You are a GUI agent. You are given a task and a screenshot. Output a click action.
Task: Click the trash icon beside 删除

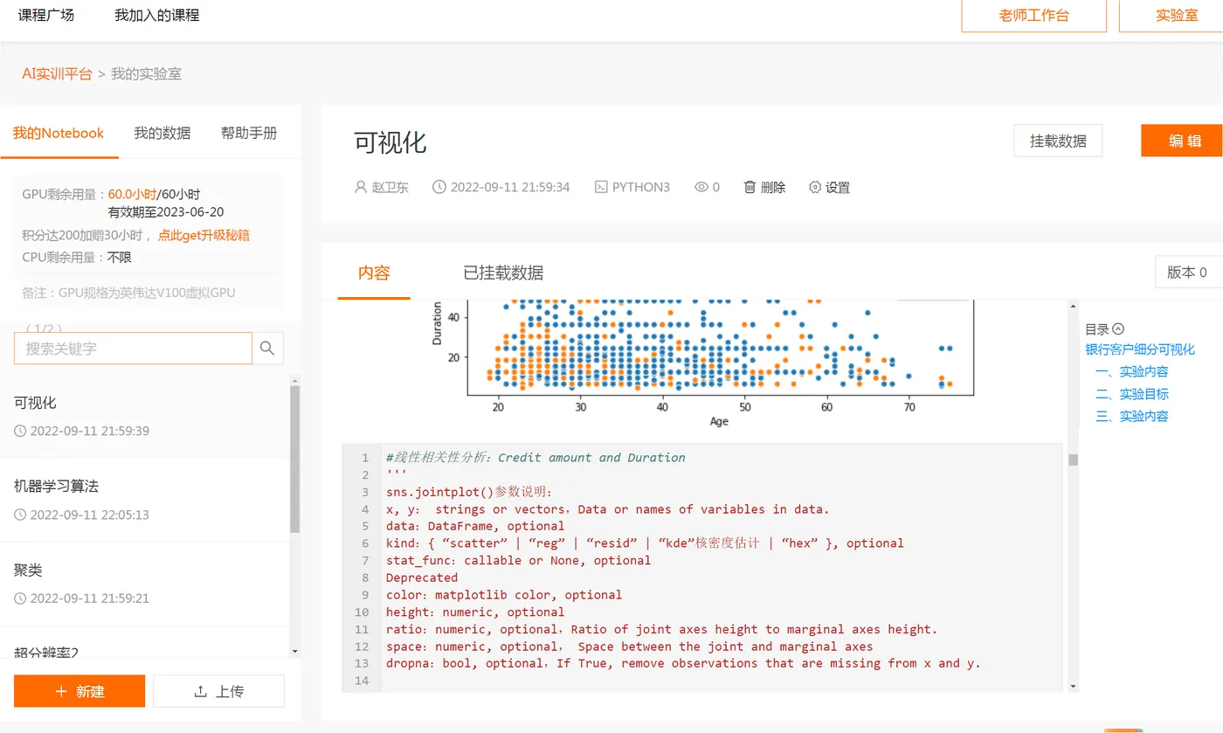[750, 187]
